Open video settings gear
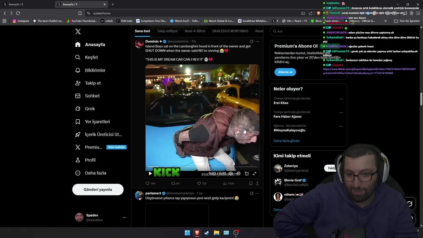This screenshot has width=423, height=238. point(239,174)
